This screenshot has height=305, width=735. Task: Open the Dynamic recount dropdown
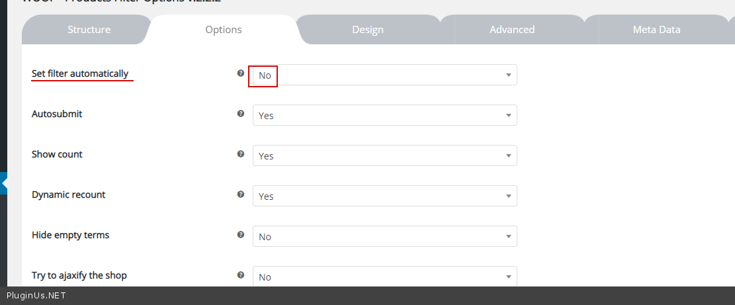[x=384, y=196]
